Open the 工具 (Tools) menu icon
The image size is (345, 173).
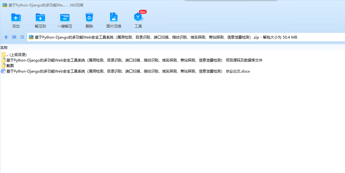click(x=138, y=20)
